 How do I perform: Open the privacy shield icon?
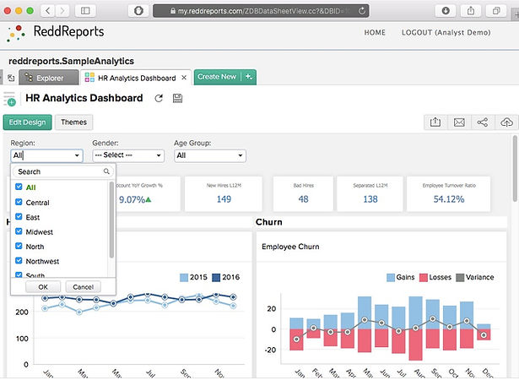point(138,11)
